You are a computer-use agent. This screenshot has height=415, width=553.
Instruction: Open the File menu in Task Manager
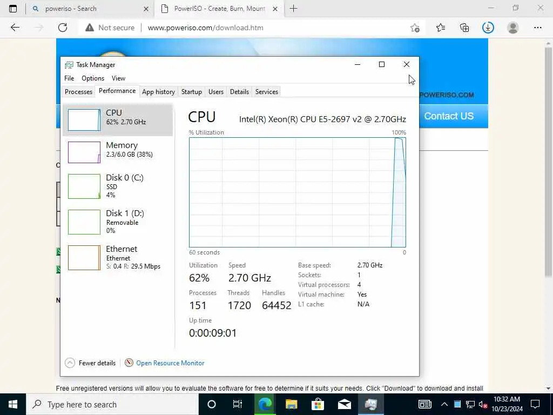[x=69, y=78]
